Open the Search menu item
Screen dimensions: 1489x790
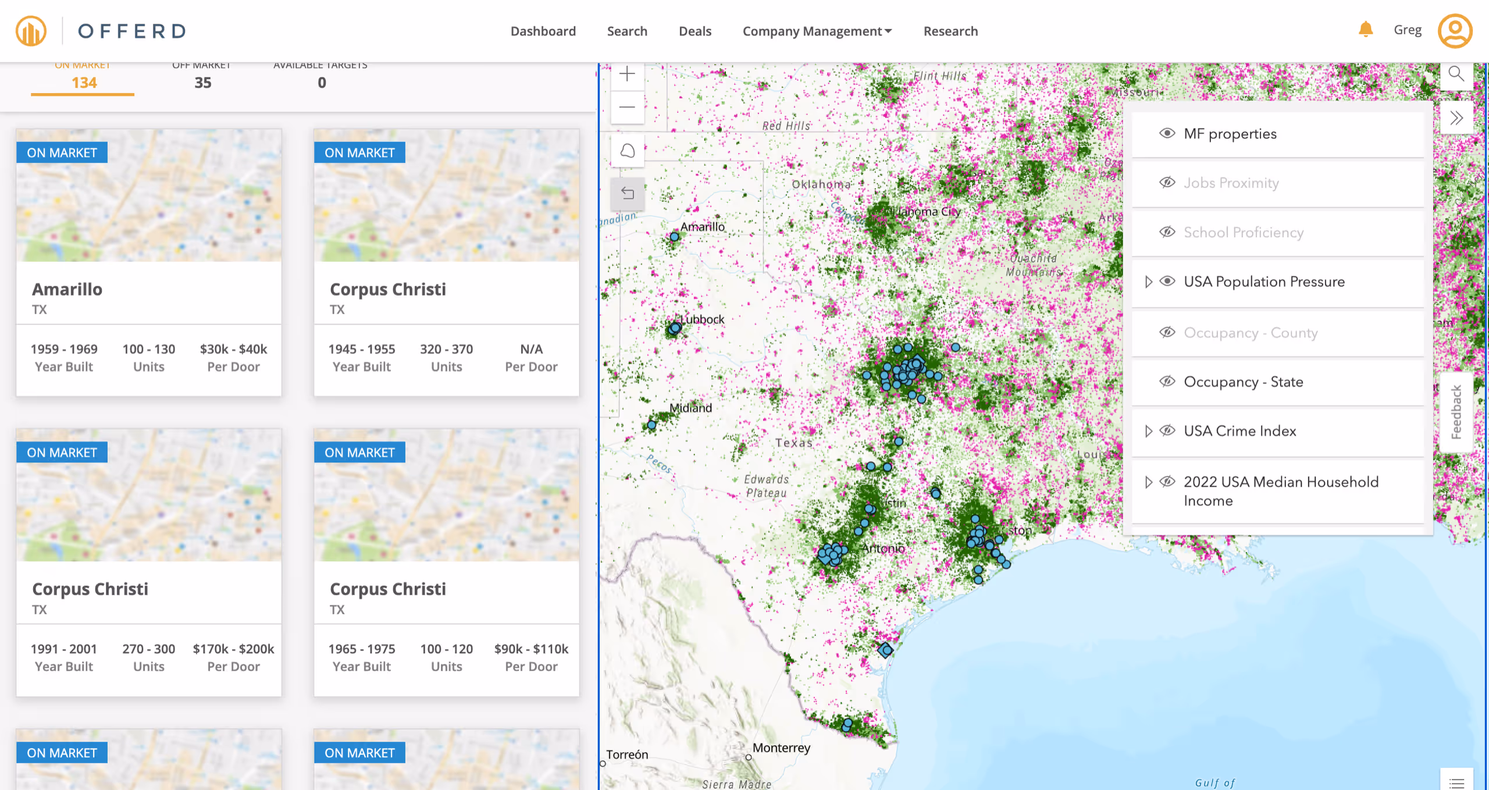627,31
